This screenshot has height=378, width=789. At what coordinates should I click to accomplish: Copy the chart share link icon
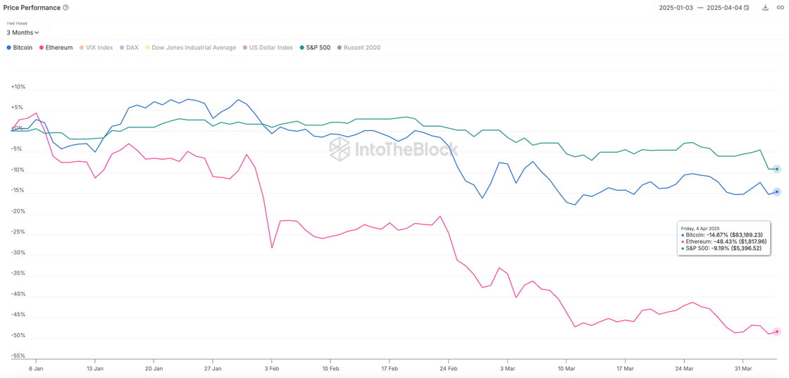[x=780, y=8]
